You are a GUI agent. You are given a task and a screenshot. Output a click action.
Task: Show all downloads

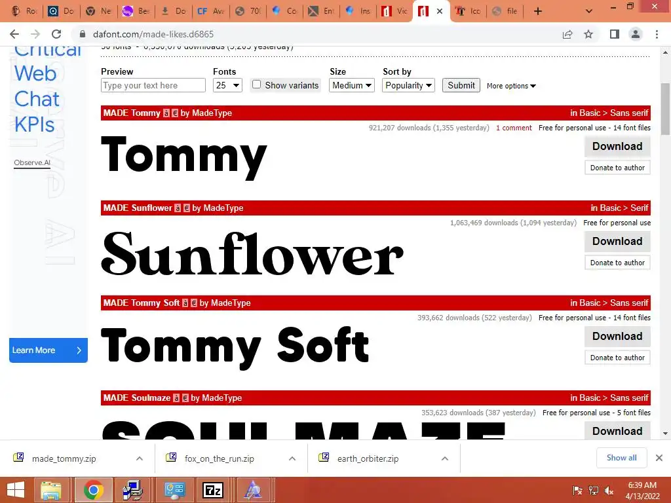click(x=621, y=458)
